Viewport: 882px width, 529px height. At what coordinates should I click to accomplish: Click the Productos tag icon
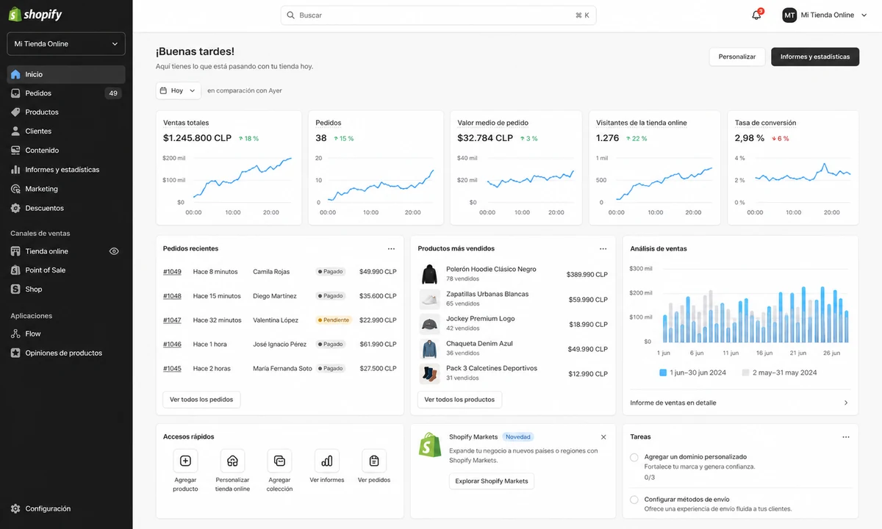(x=15, y=112)
